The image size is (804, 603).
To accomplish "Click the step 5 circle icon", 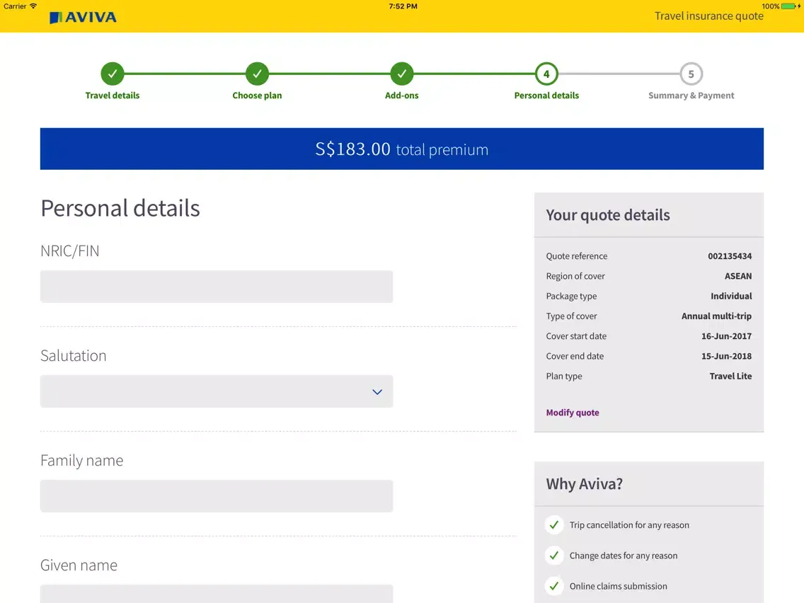I will point(691,74).
